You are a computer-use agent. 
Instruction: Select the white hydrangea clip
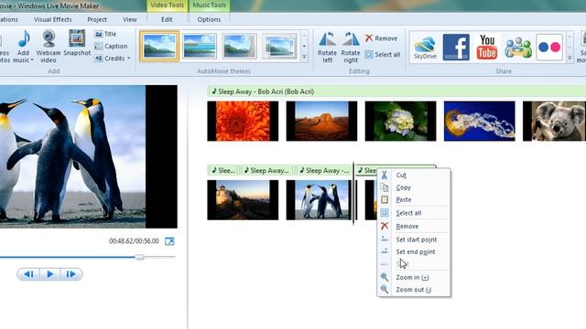400,122
